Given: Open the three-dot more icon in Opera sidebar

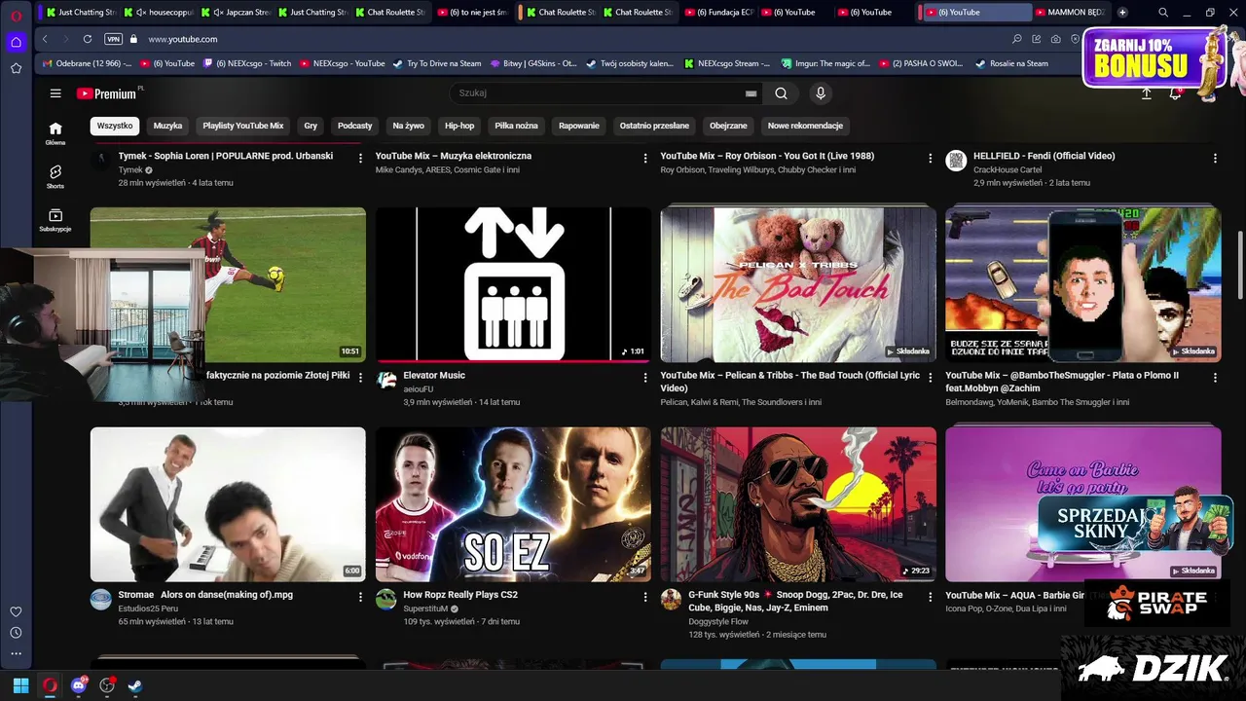Looking at the screenshot, I should [x=16, y=654].
